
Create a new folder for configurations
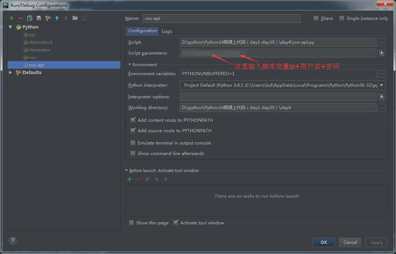point(75,18)
